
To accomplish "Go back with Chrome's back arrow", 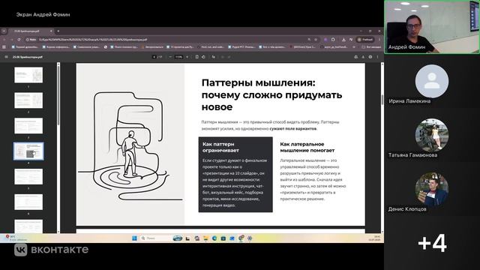I will pos(4,40).
